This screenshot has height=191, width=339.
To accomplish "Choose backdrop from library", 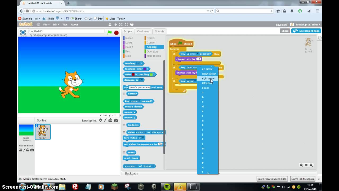I will coord(20,150).
